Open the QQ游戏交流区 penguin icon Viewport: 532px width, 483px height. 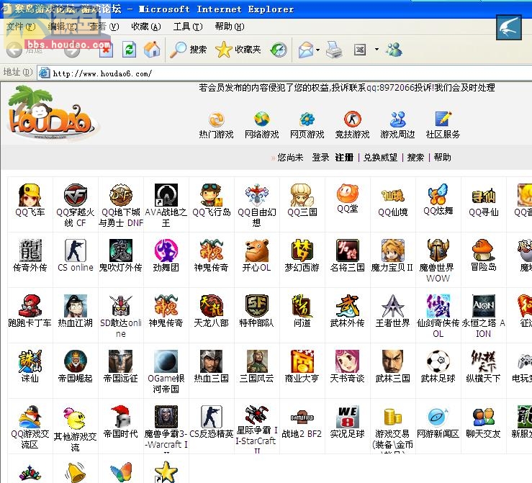(x=30, y=417)
